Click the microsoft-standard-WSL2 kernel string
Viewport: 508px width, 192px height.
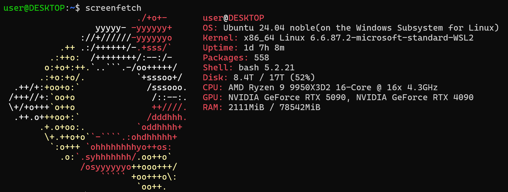(415, 38)
